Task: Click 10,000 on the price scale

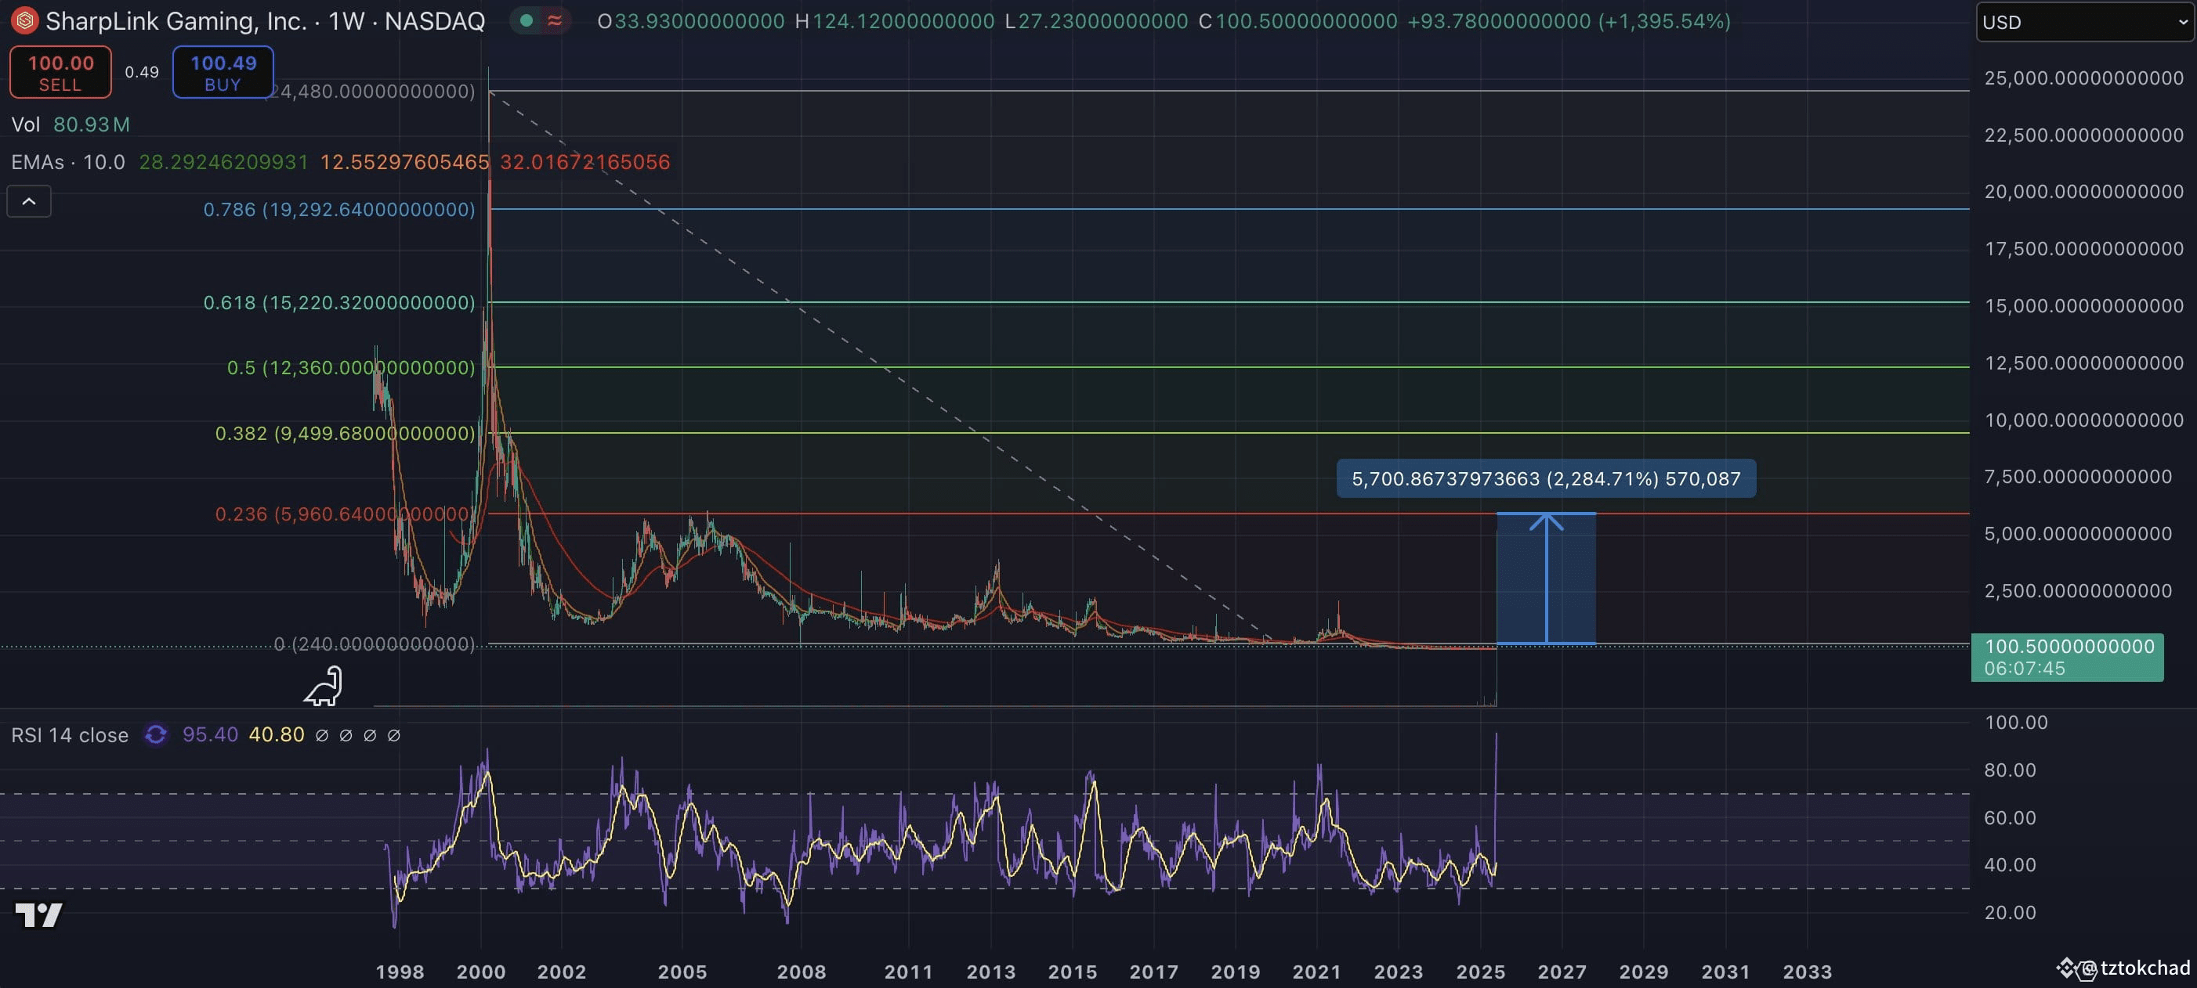Action: (x=2083, y=420)
